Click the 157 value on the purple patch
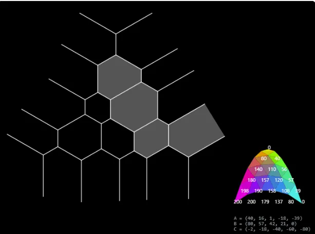 click(x=265, y=180)
